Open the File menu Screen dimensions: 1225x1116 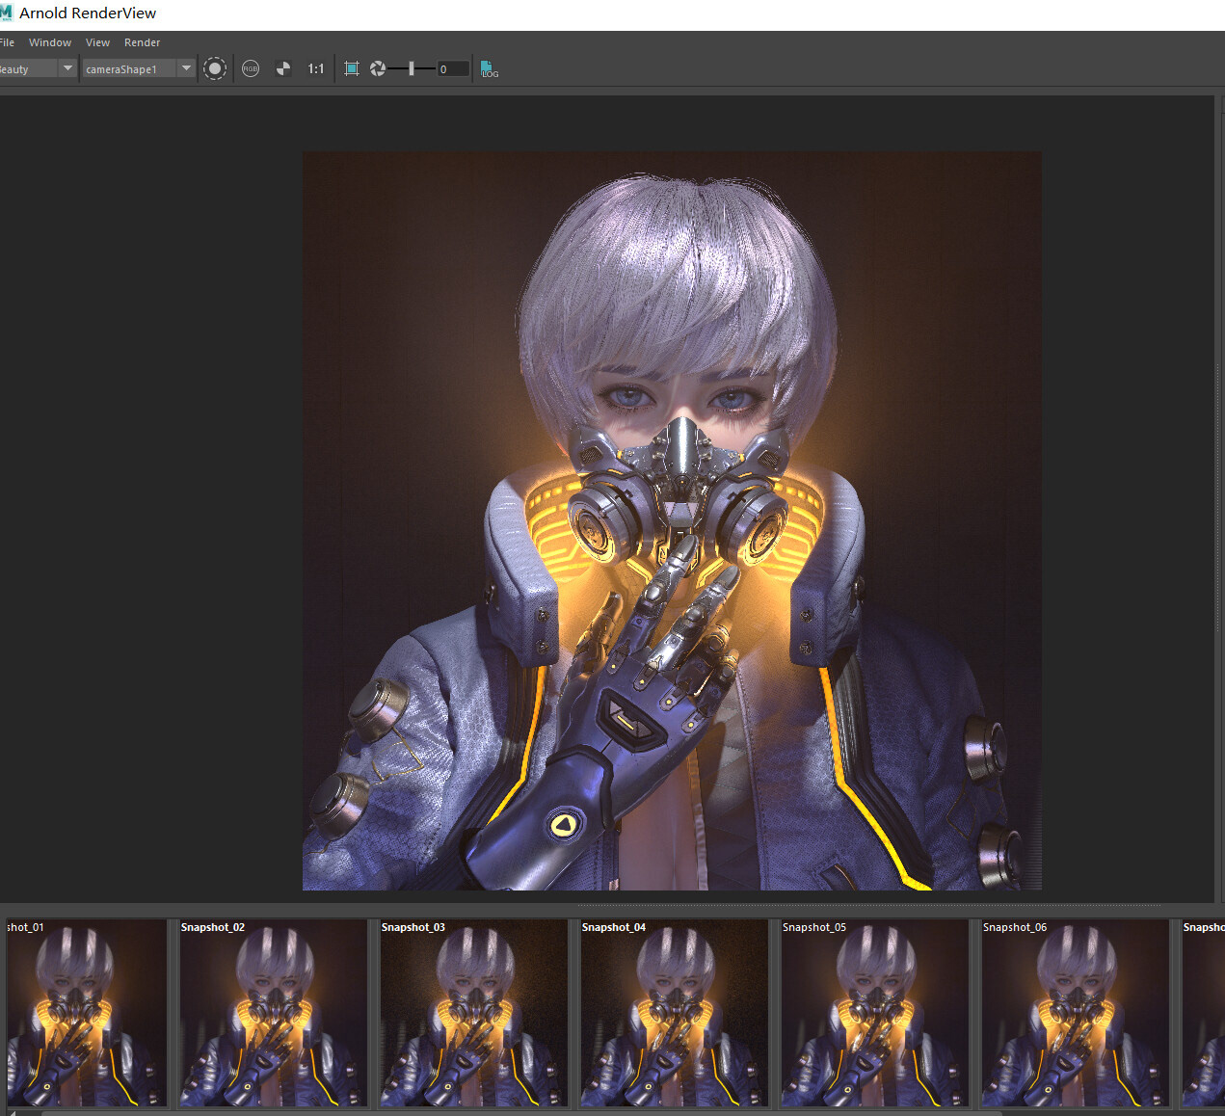tap(7, 42)
